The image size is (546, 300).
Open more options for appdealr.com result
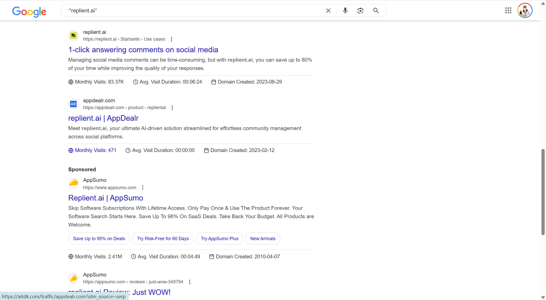click(172, 108)
